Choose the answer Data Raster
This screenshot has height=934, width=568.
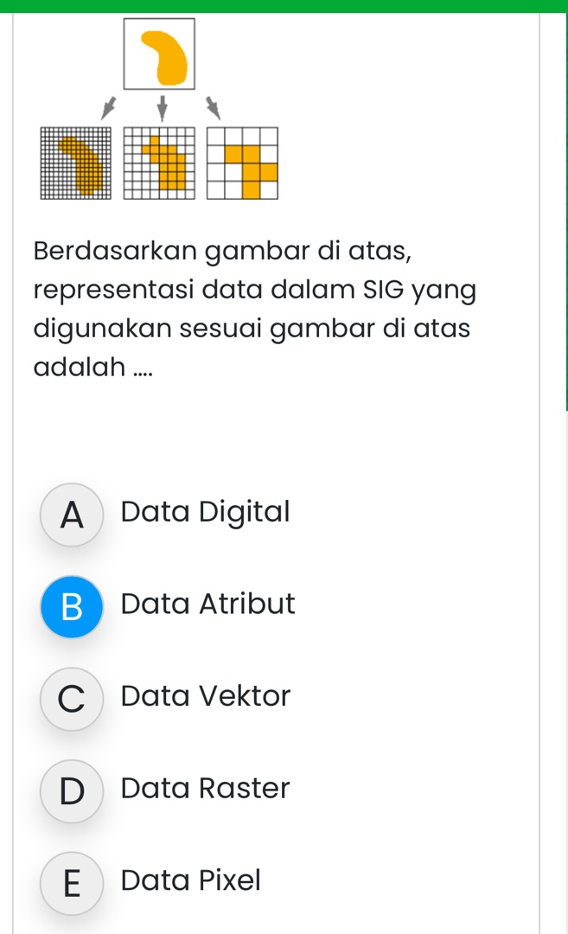(x=206, y=787)
